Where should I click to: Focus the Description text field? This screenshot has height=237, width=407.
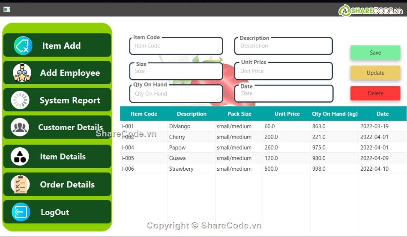283,46
